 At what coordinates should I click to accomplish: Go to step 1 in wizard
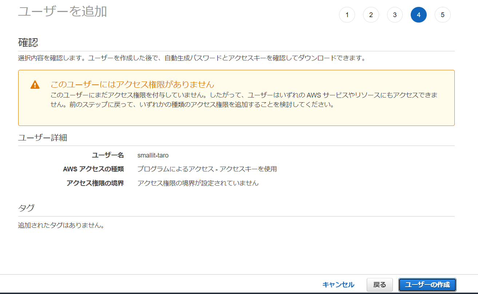point(347,15)
